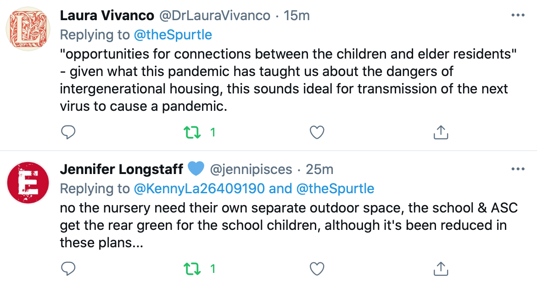Open more options for Laura Vivanco's tweet
This screenshot has height=283, width=537.
pyautogui.click(x=518, y=16)
